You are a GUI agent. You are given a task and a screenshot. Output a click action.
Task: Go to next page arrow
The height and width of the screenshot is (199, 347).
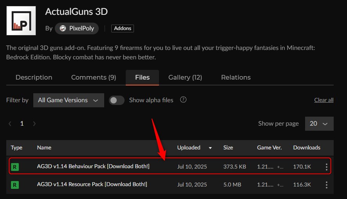34,124
